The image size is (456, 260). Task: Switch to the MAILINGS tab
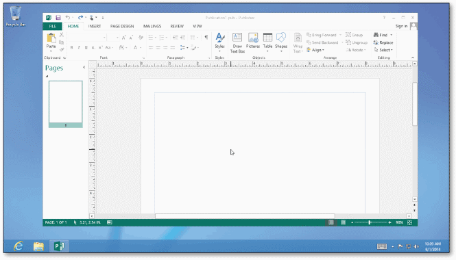point(152,26)
